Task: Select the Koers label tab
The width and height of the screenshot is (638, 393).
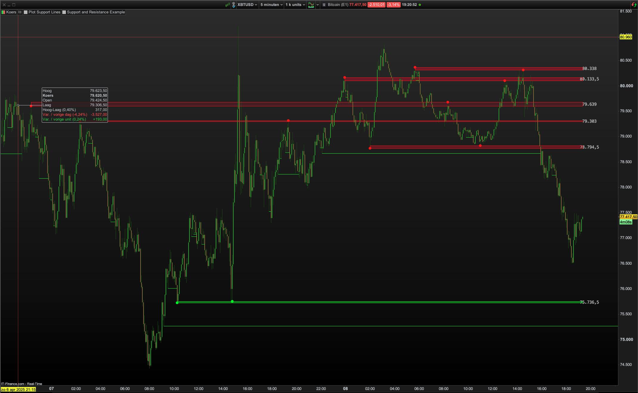Action: point(11,12)
